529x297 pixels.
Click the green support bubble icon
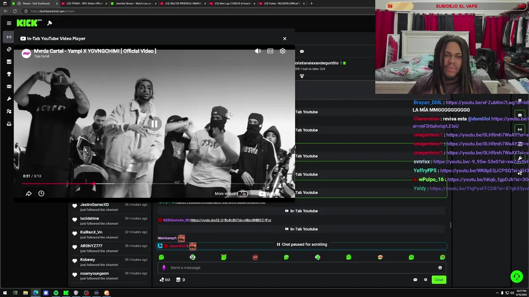(x=517, y=276)
